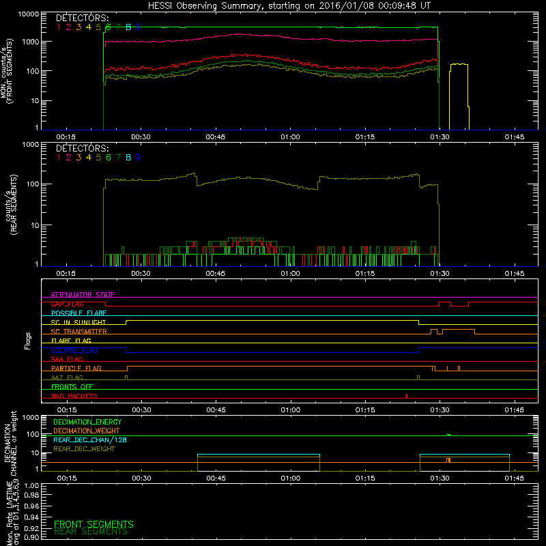
Task: Click the Mon. Rate LIVETIME axis label
Action: pos(13,512)
